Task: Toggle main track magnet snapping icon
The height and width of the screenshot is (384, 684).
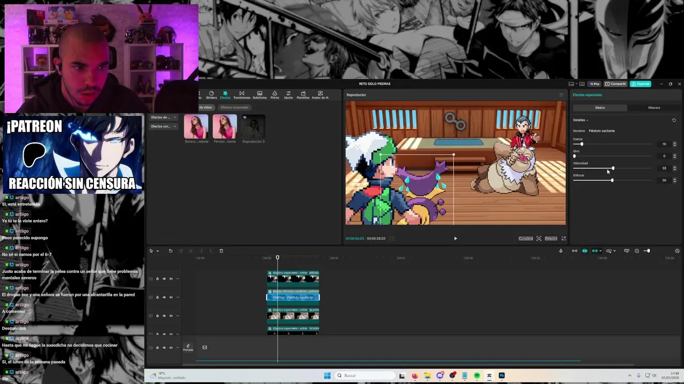Action: [574, 251]
